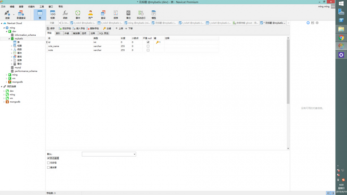Toggle the 自动递增 auto increment checkbox
Screen dimensions: 347x195
pos(48,158)
